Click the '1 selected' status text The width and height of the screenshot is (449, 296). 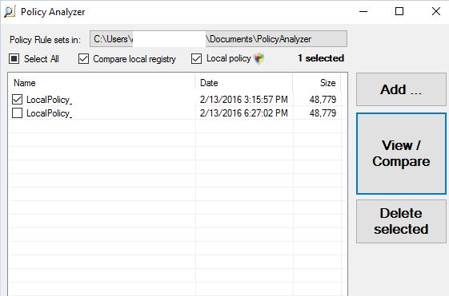321,58
